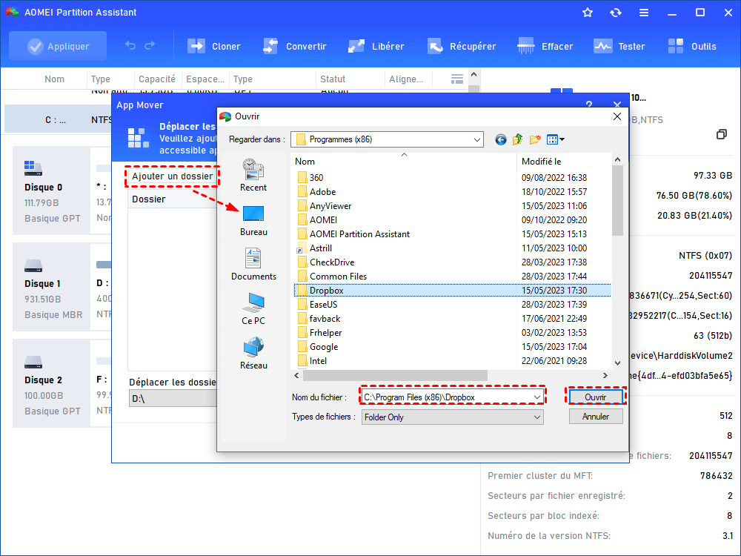741x556 pixels.
Task: Click the column list options icon in the partition table header
Action: (x=457, y=79)
